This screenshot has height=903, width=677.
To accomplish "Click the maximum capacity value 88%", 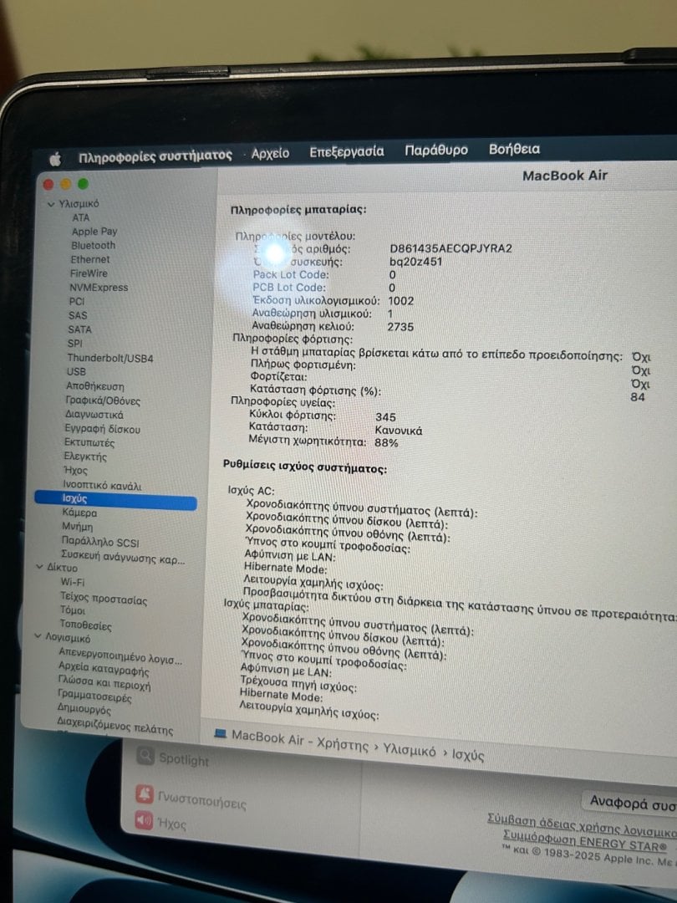I will pos(386,442).
